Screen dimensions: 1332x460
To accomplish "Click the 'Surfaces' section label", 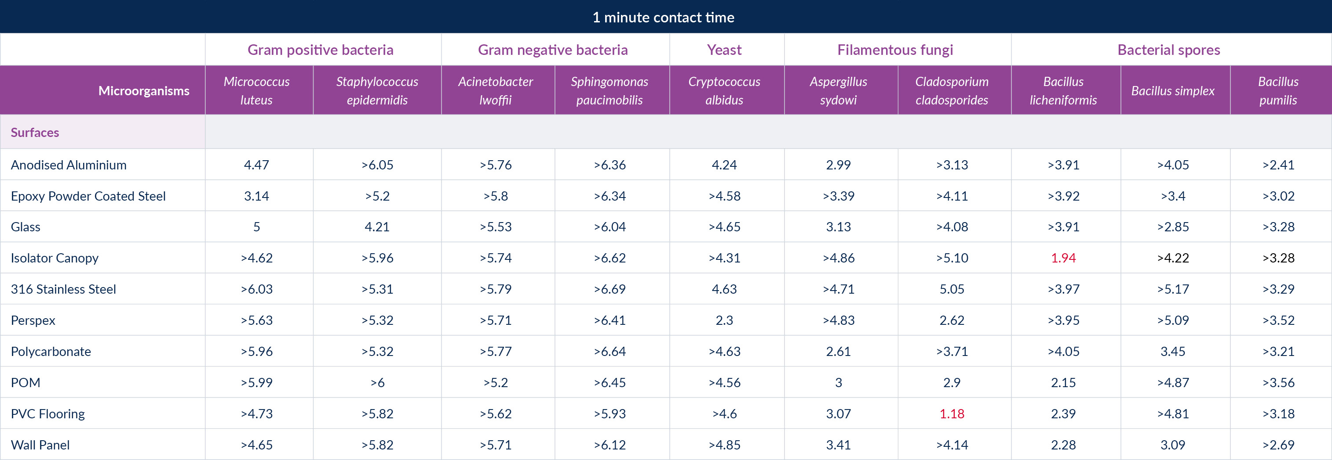I will click(35, 133).
